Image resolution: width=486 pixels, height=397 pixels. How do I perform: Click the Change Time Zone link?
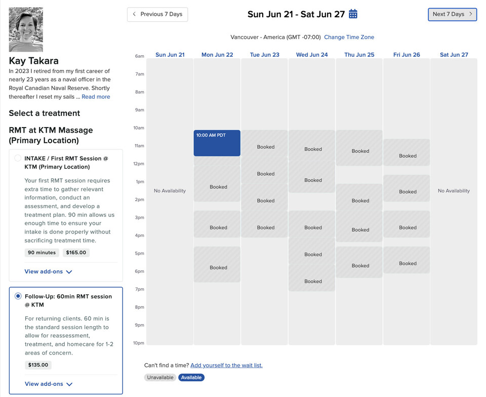[x=349, y=37]
